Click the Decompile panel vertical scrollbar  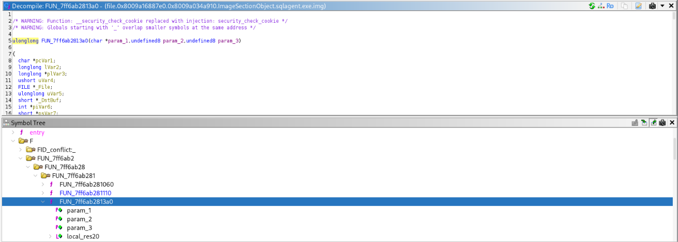[x=674, y=63]
